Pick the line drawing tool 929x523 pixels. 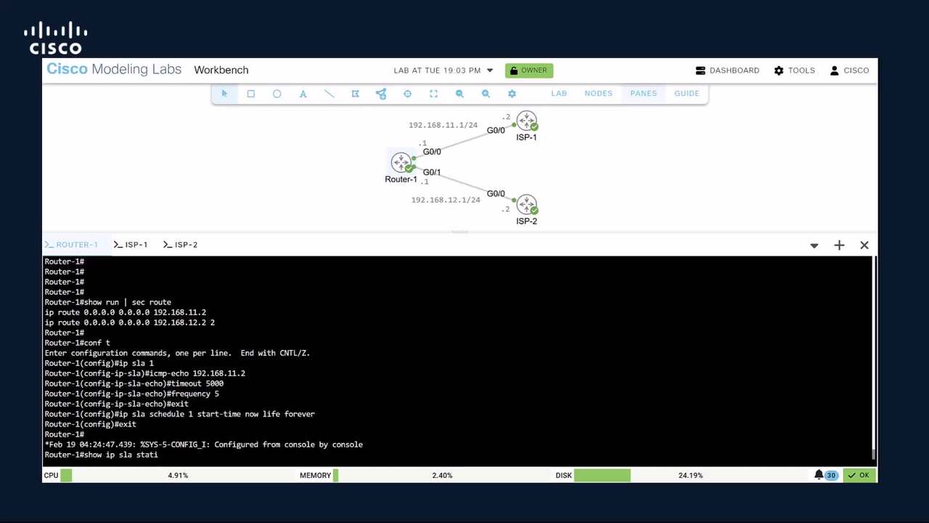(x=329, y=94)
